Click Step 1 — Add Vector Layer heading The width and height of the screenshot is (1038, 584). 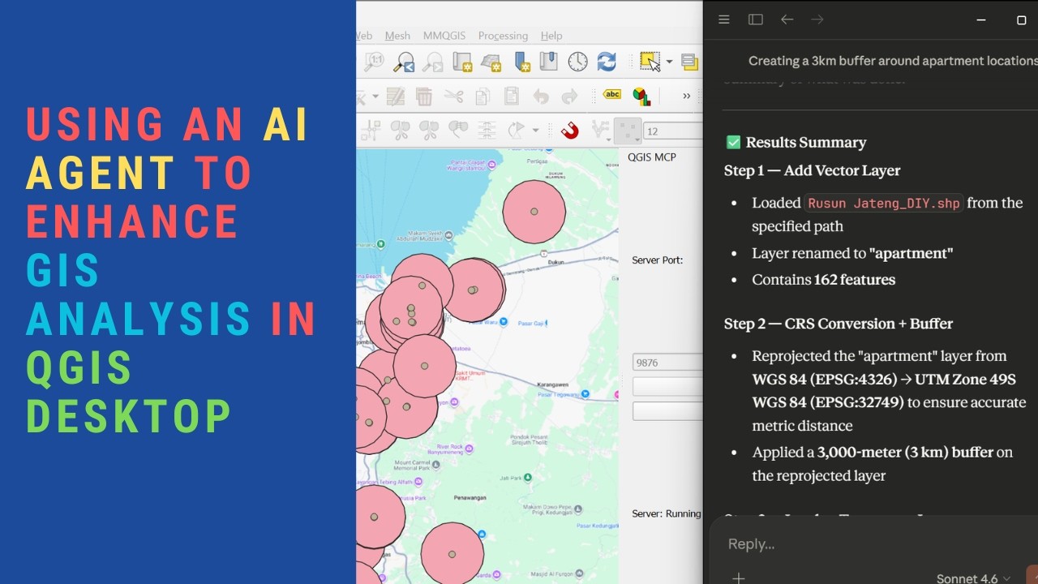coord(813,170)
